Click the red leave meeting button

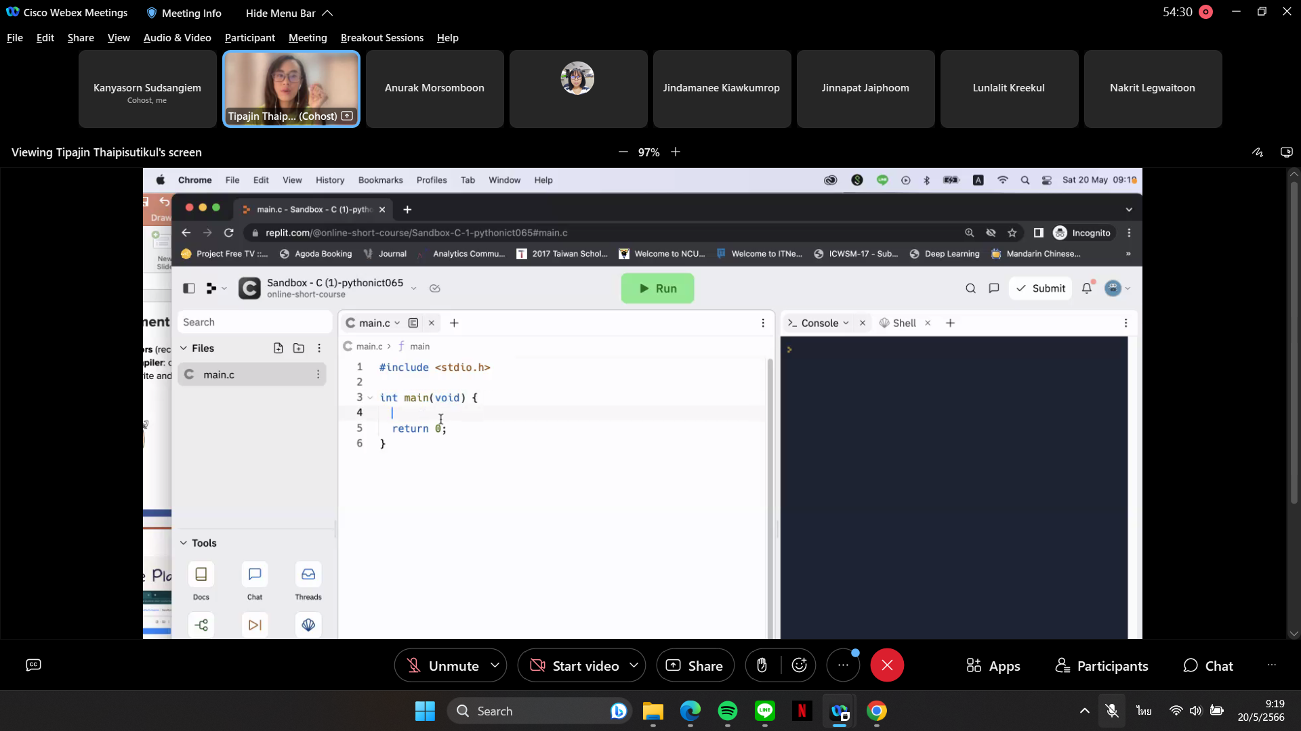pyautogui.click(x=887, y=665)
